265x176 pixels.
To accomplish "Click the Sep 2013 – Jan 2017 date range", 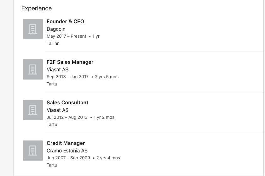I will point(68,77).
